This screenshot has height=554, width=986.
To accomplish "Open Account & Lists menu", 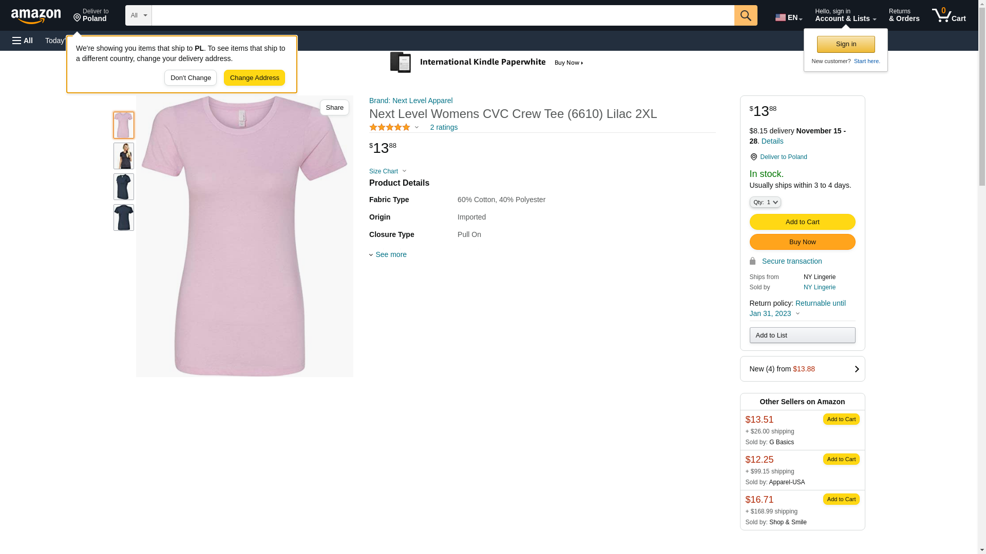I will coord(845,15).
